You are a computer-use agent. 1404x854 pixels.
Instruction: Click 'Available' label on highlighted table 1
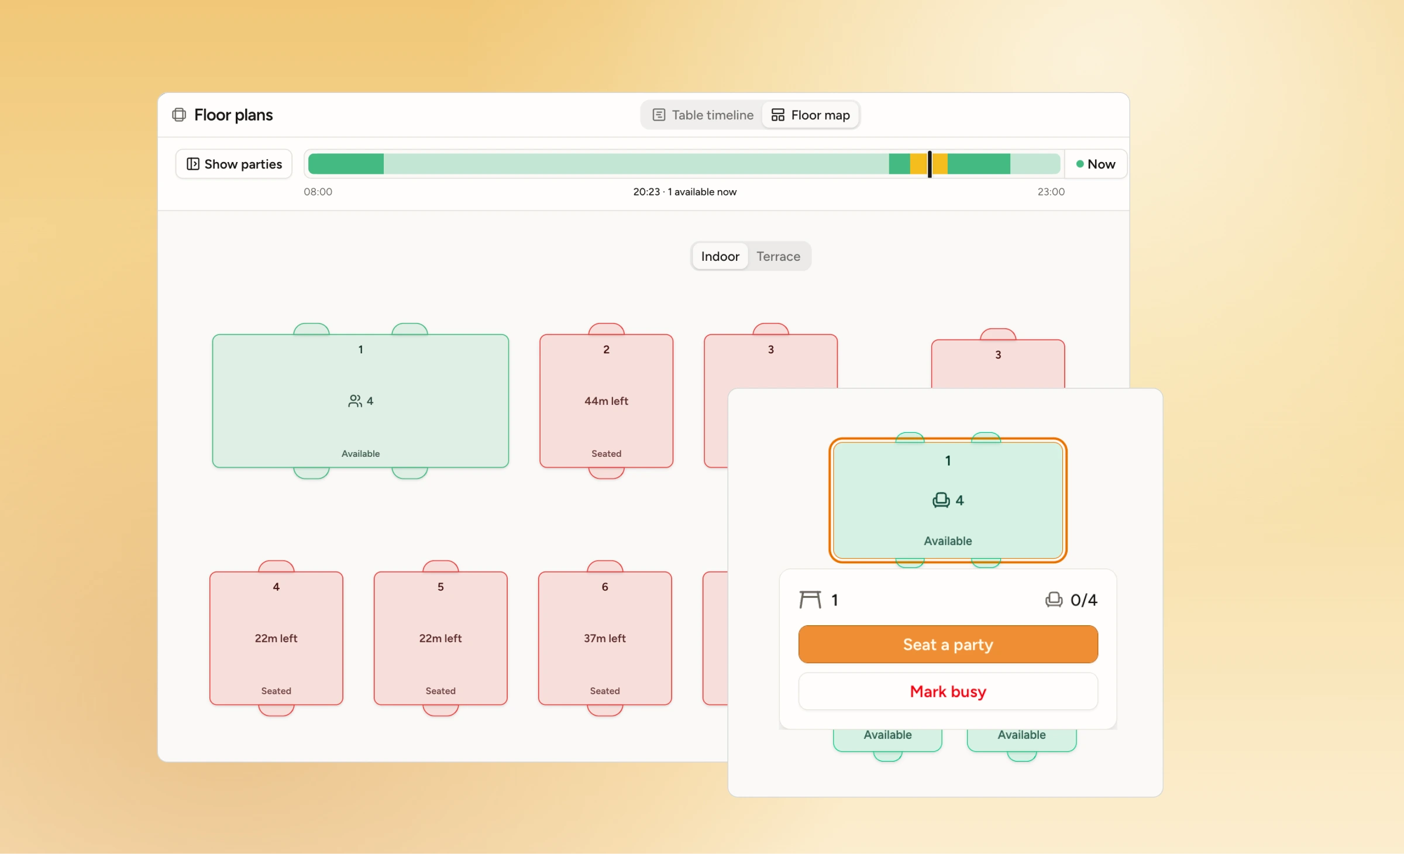tap(948, 541)
